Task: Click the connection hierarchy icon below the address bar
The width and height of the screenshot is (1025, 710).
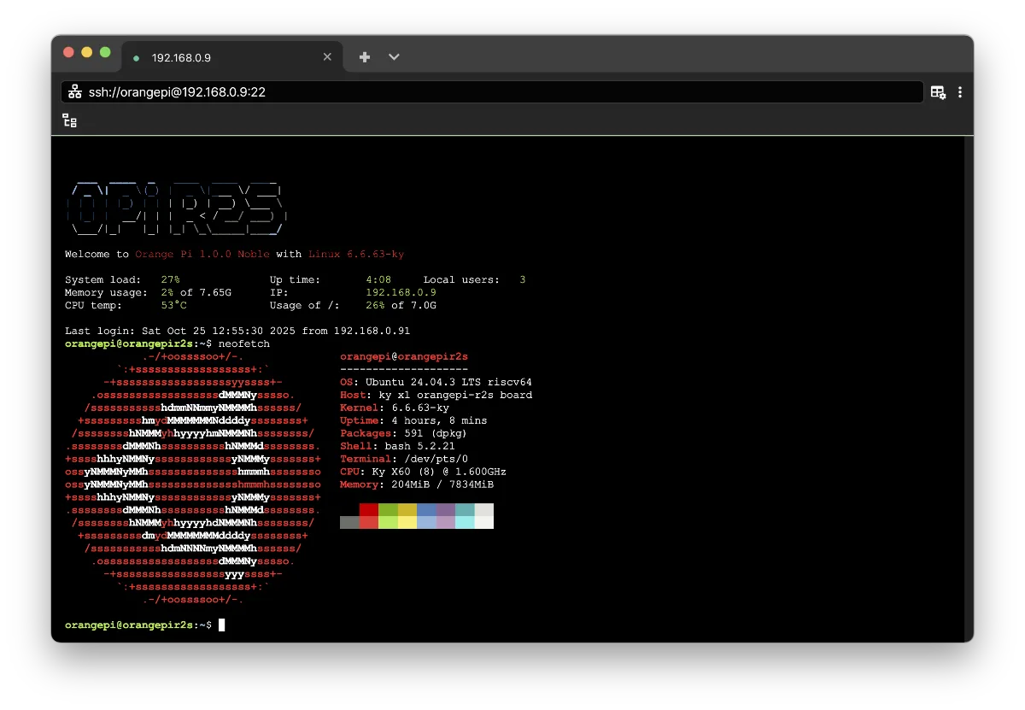Action: point(70,120)
